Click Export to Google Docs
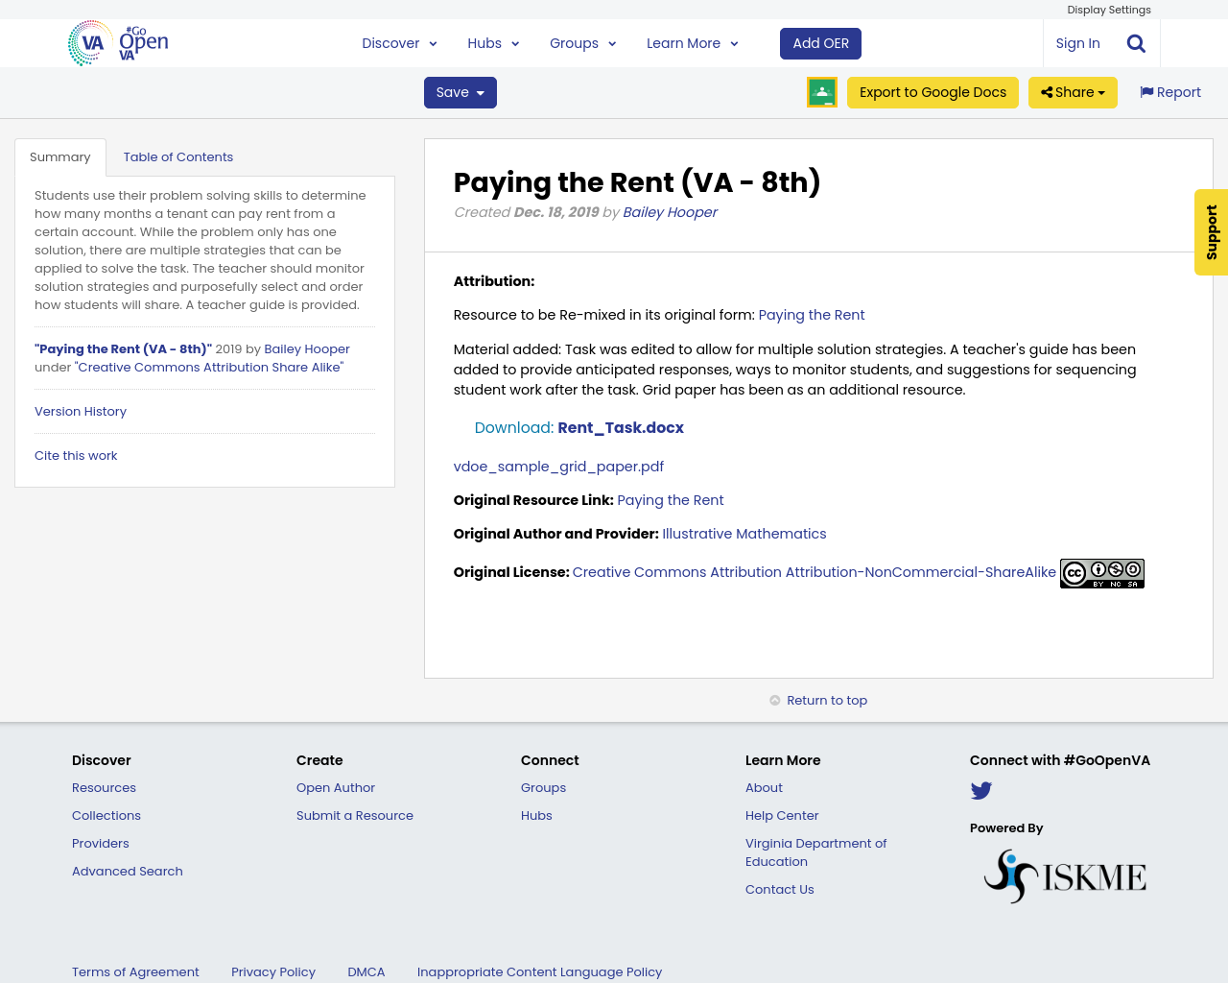 (x=932, y=92)
